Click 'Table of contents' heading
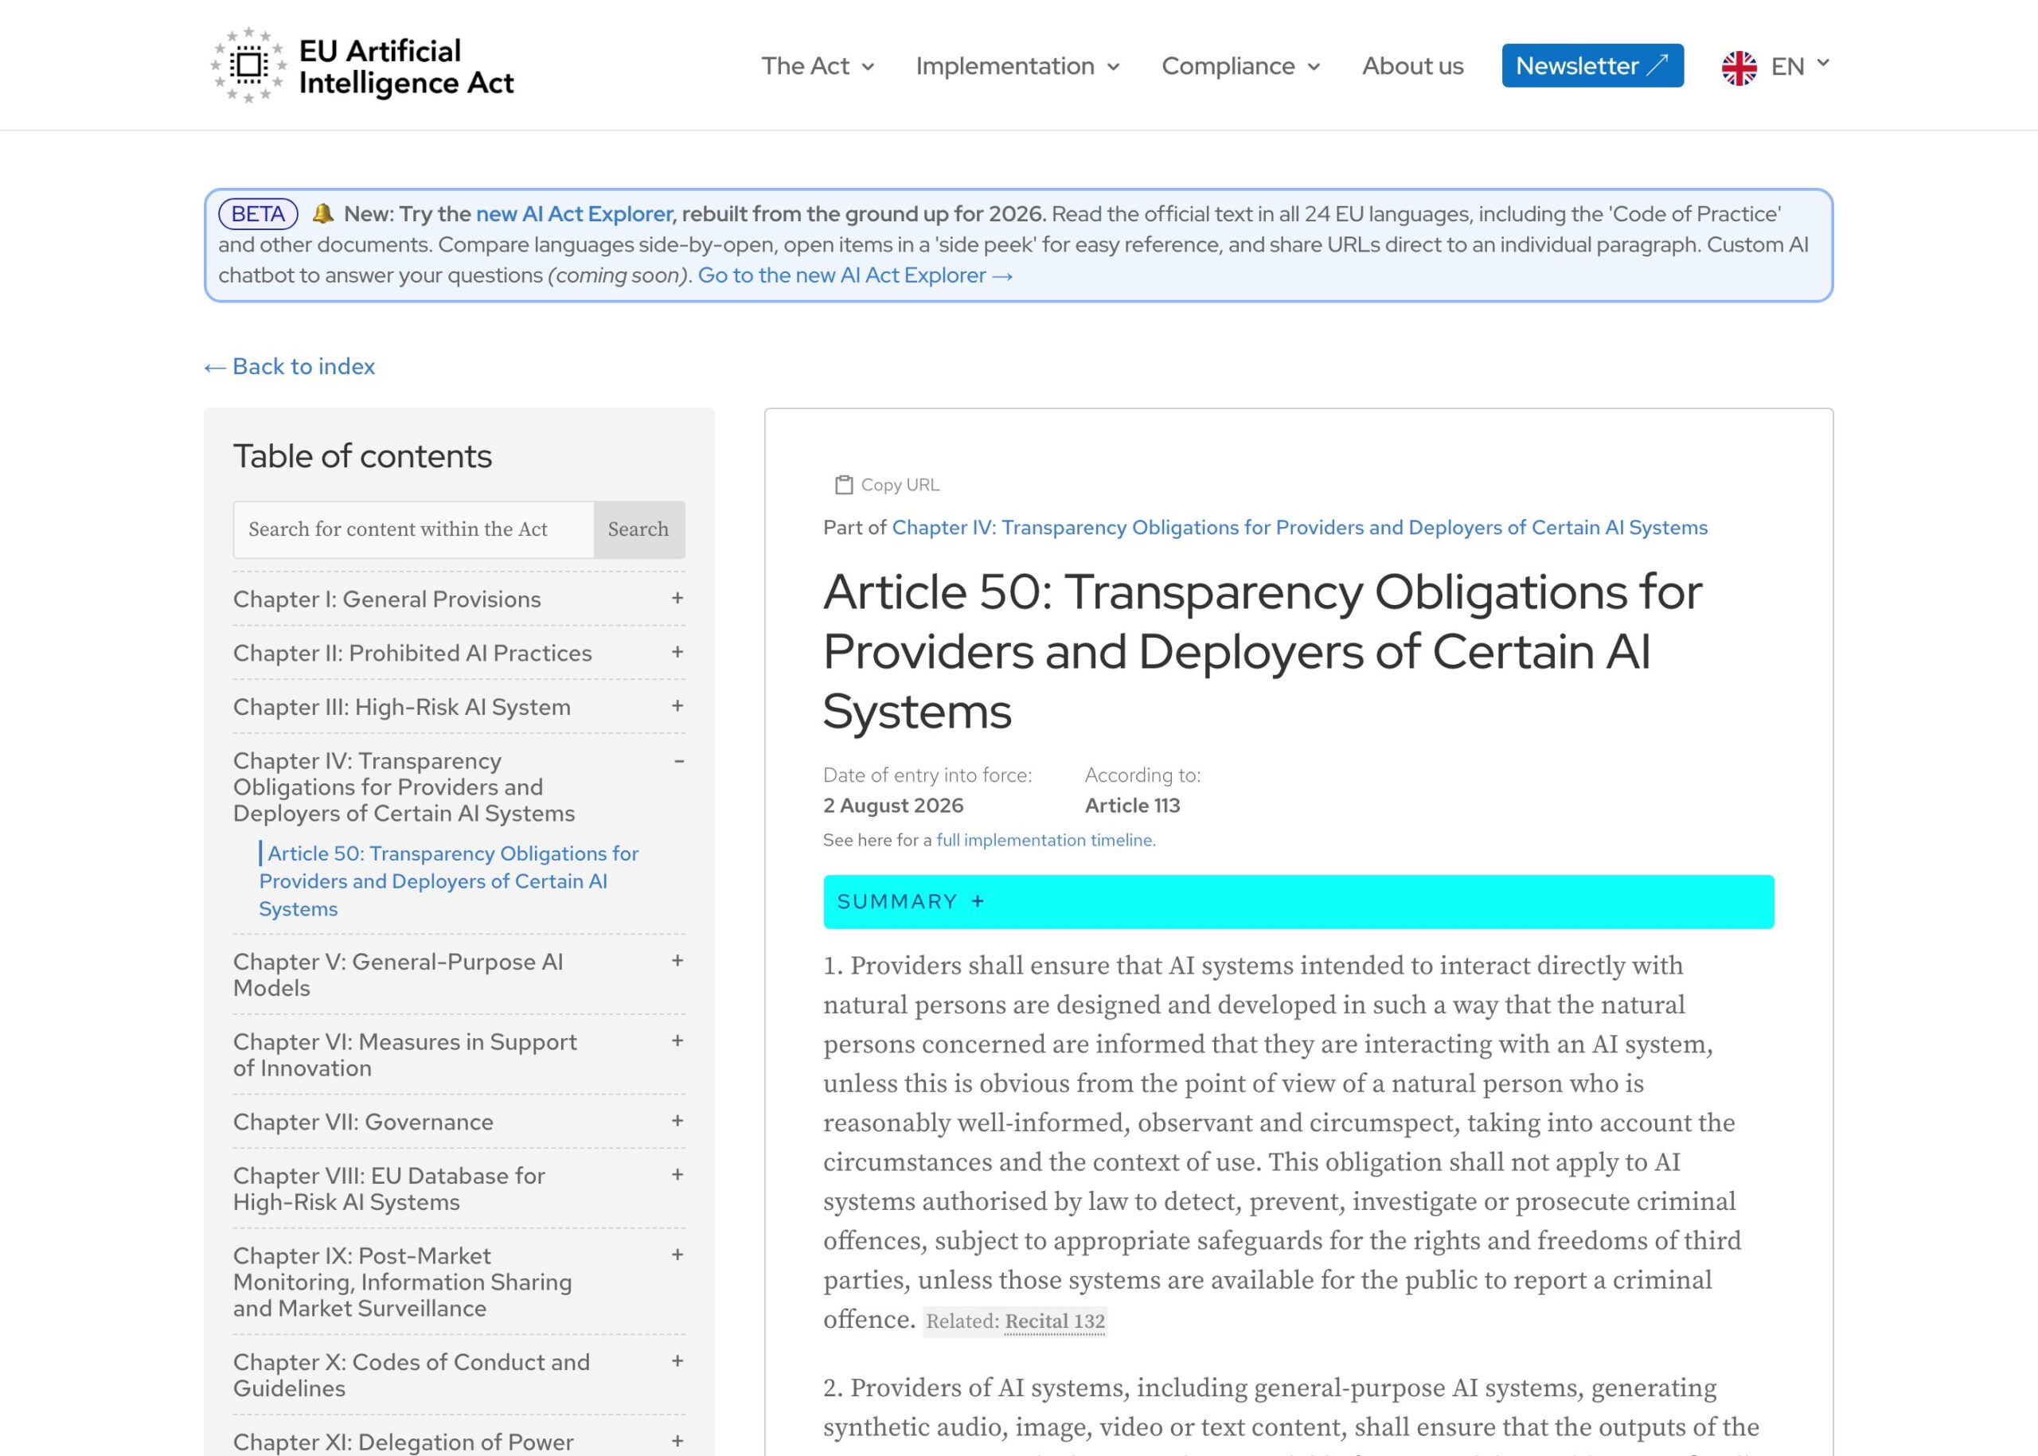The image size is (2038, 1456). (x=362, y=456)
